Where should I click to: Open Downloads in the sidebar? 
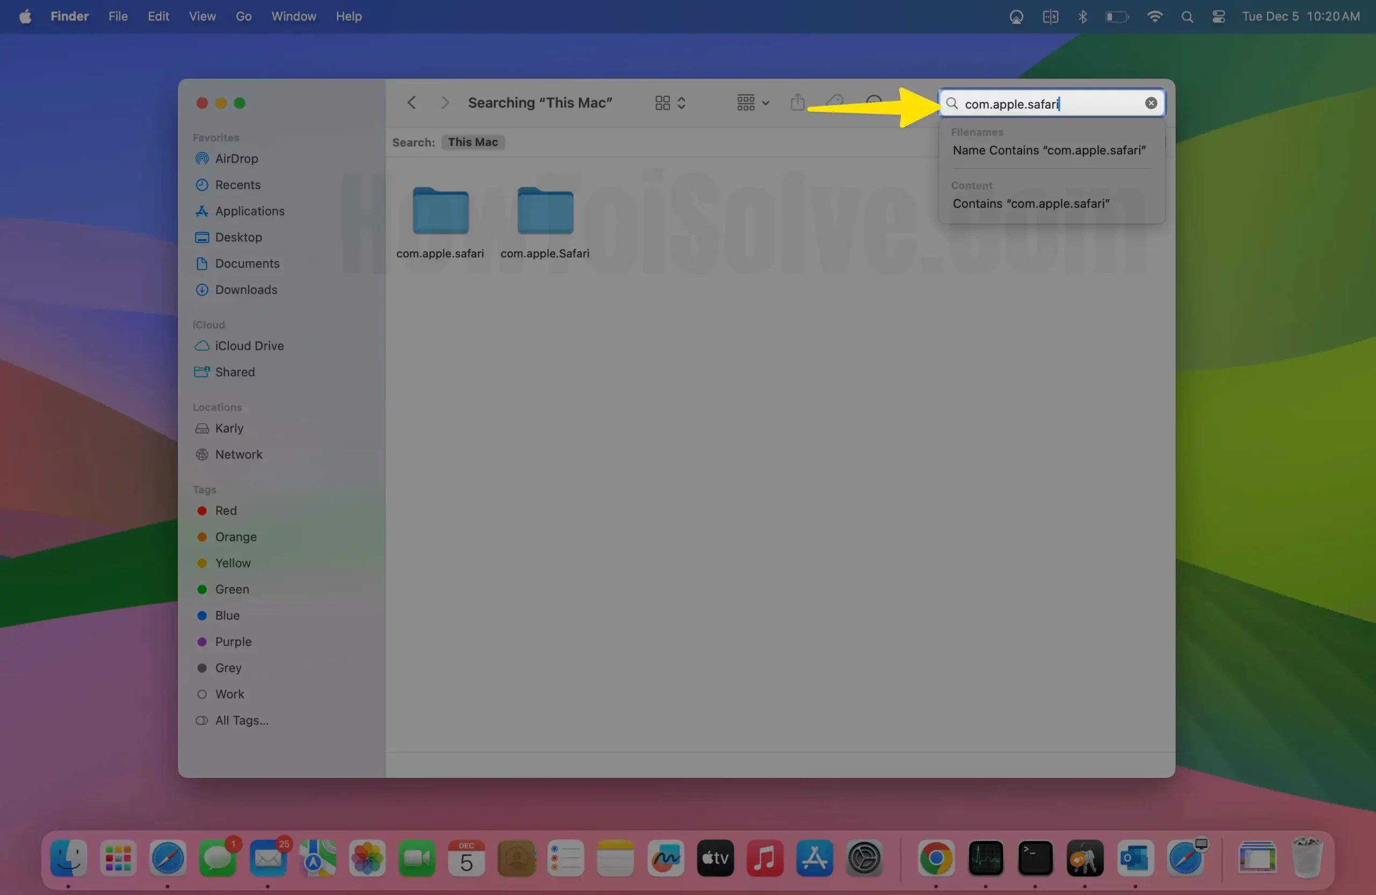pos(236,290)
